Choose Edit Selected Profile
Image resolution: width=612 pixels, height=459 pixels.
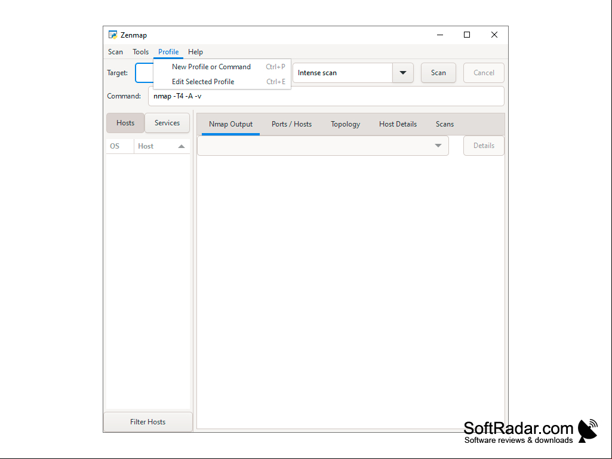click(x=222, y=82)
